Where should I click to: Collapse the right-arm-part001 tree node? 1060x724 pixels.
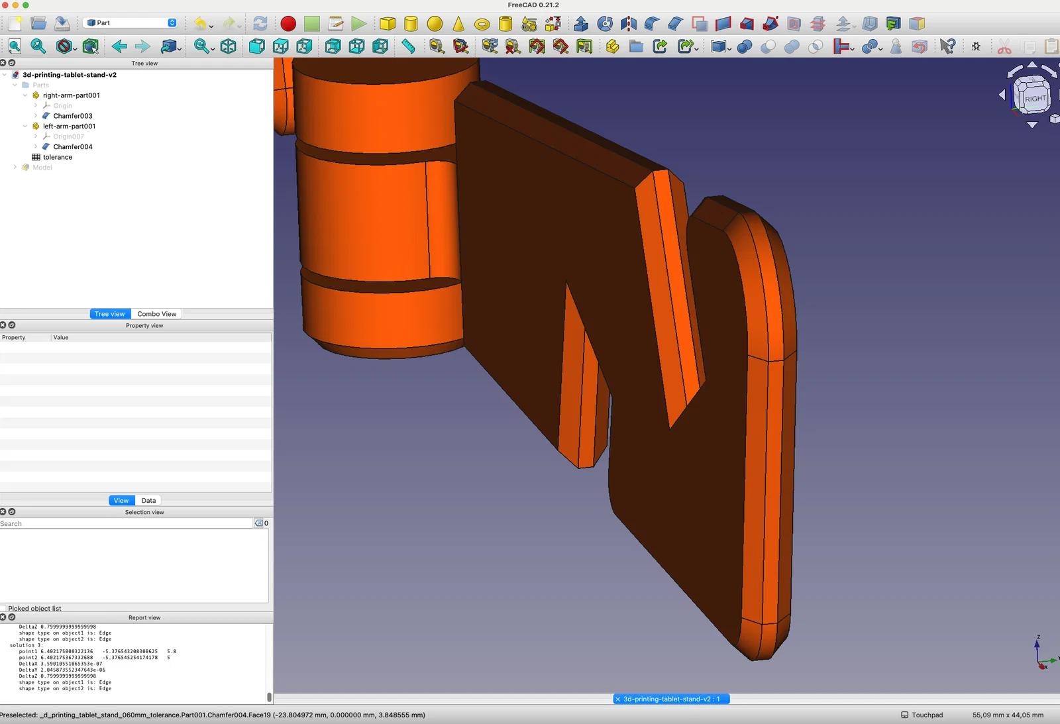click(x=25, y=95)
